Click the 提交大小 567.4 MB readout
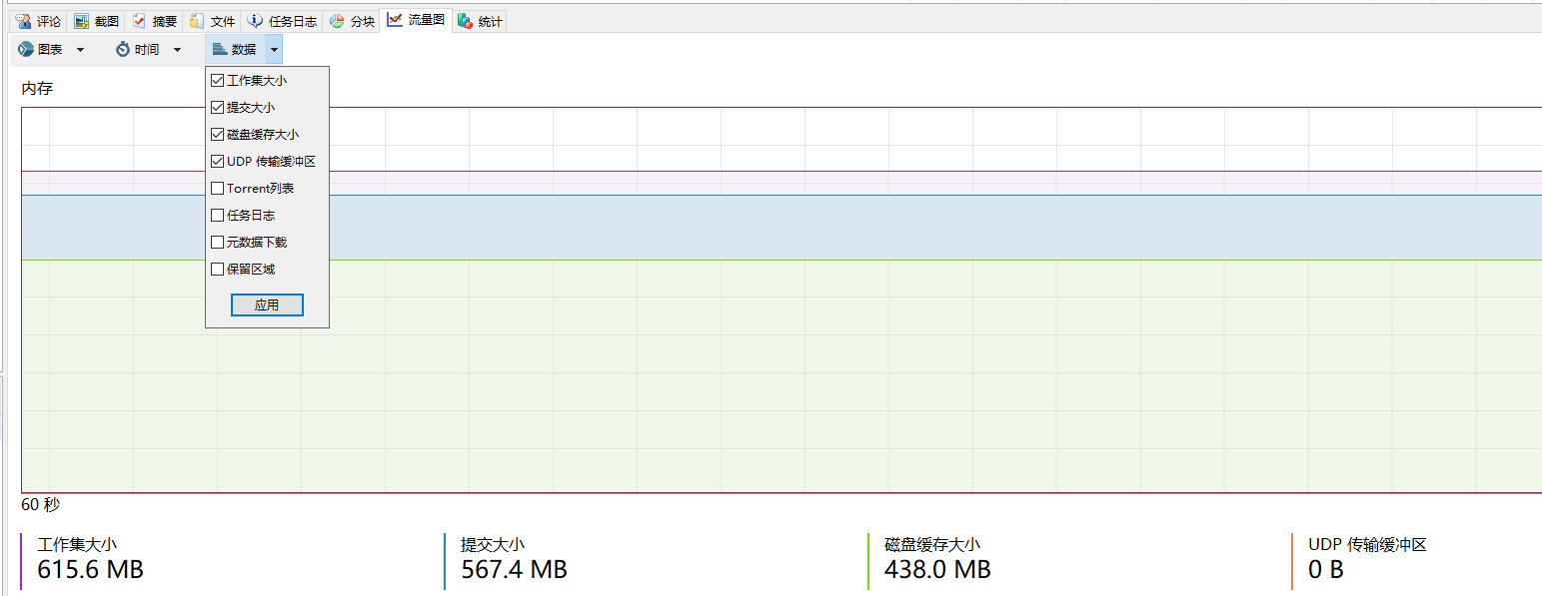Screen dimensions: 1542x596 514,570
